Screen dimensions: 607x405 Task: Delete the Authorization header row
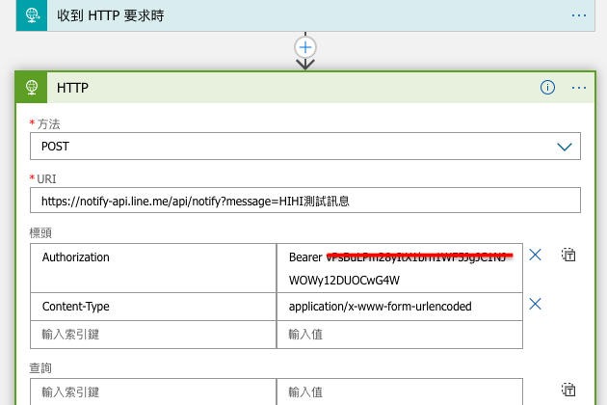(535, 255)
